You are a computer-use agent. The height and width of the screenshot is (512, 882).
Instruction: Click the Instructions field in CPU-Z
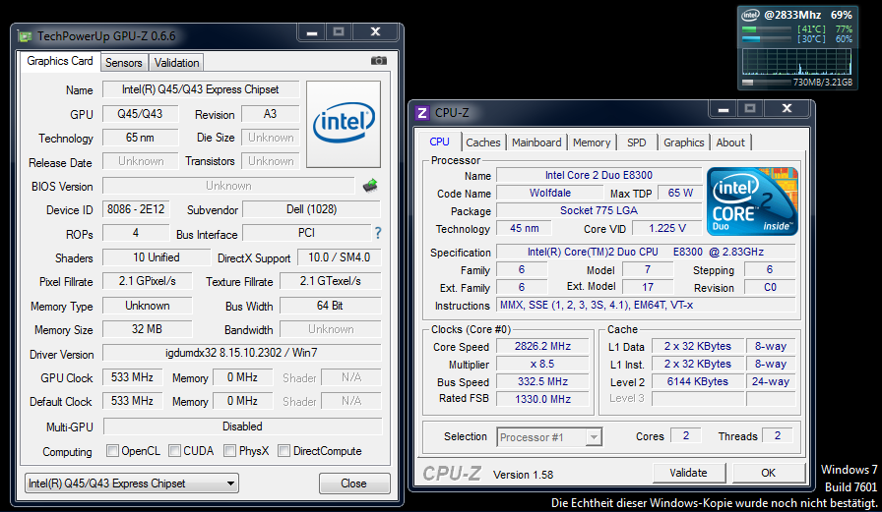(x=647, y=305)
